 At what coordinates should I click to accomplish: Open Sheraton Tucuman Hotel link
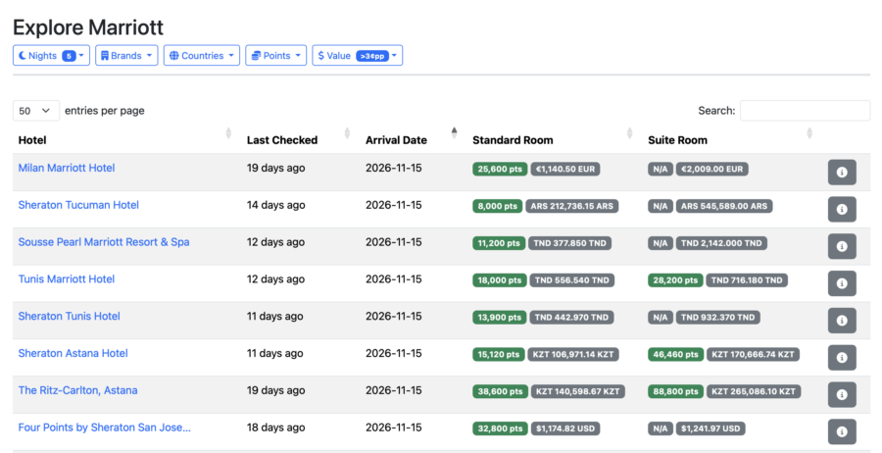[x=78, y=205]
